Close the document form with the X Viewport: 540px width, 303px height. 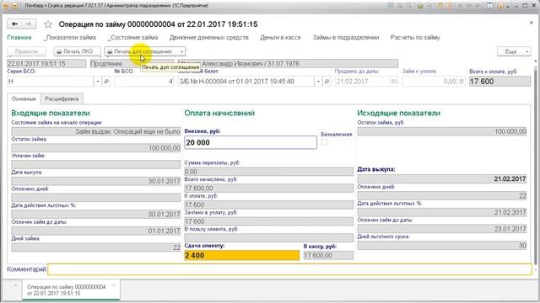(531, 23)
